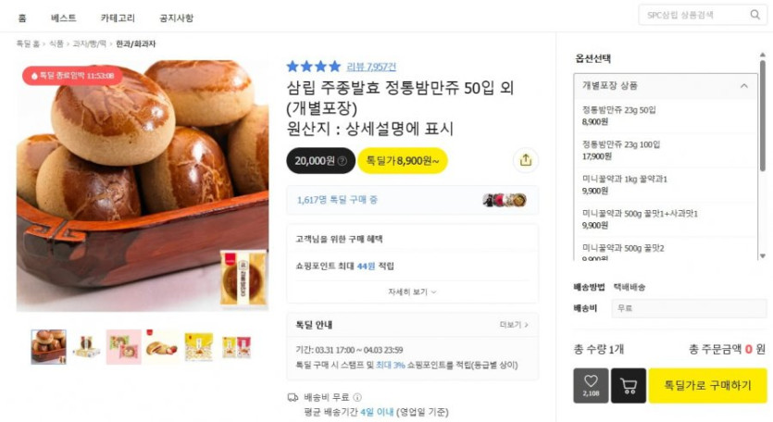This screenshot has height=422, width=773.
Task: Click the info icon beside 배송비 무료
Action: (x=357, y=397)
